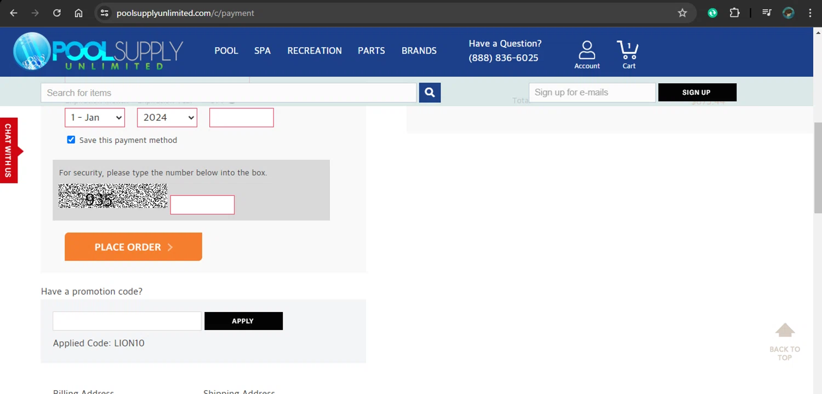Click the Sign up for e-mails field
Viewport: 822px width, 394px height.
pos(592,92)
